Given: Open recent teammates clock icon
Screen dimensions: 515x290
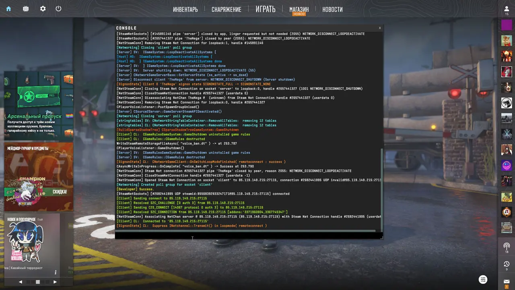Looking at the screenshot, I should [x=507, y=265].
